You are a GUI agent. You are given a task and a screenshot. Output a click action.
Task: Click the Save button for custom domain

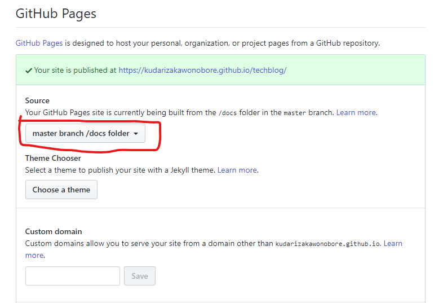[140, 276]
